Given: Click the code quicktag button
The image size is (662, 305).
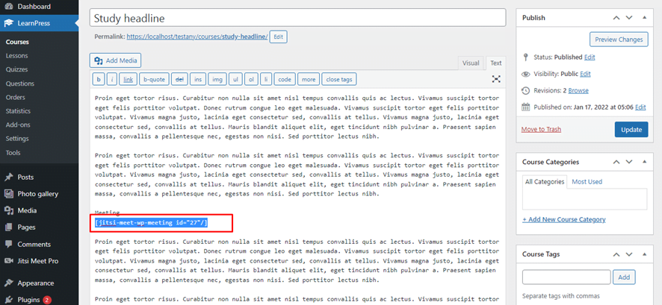Looking at the screenshot, I should (x=285, y=79).
